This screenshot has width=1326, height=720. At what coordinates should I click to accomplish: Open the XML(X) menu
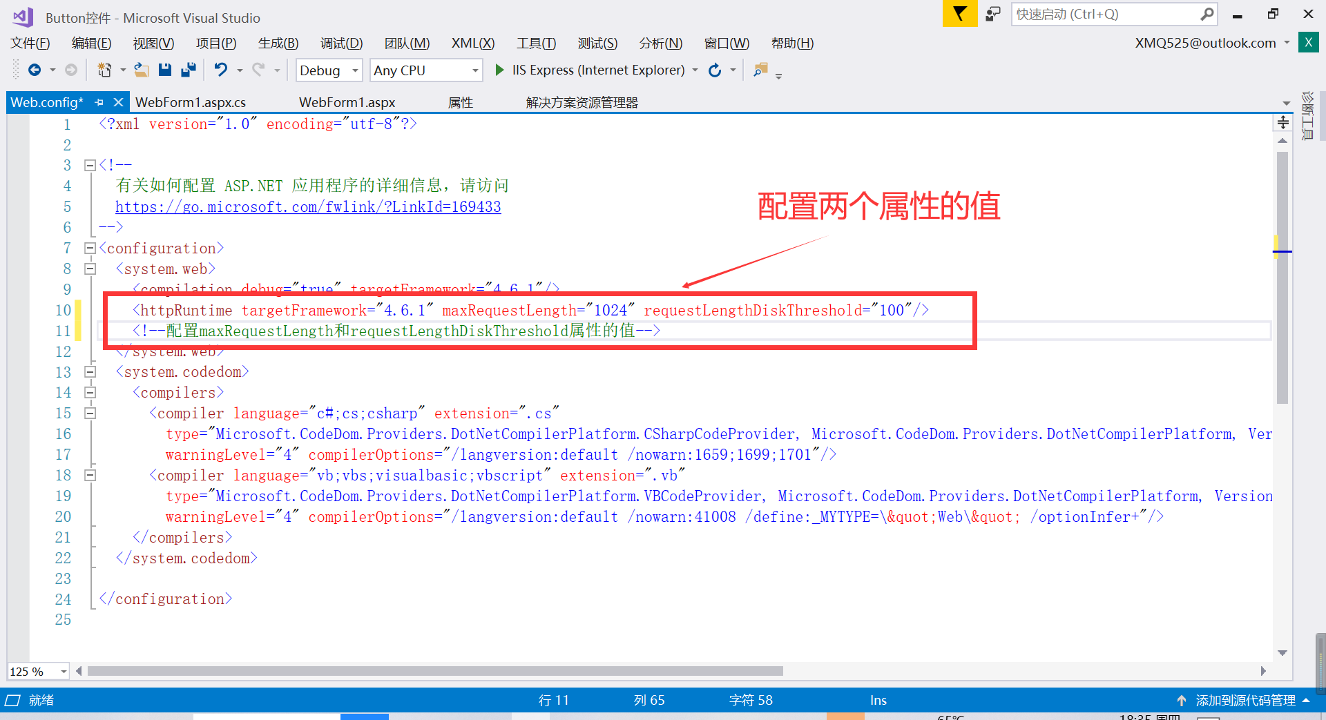pos(473,43)
